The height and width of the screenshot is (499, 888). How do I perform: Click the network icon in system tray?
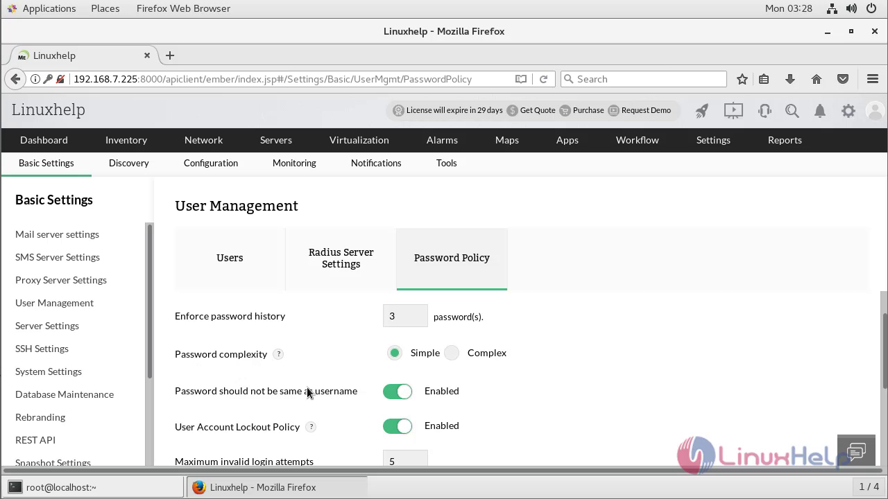click(832, 8)
